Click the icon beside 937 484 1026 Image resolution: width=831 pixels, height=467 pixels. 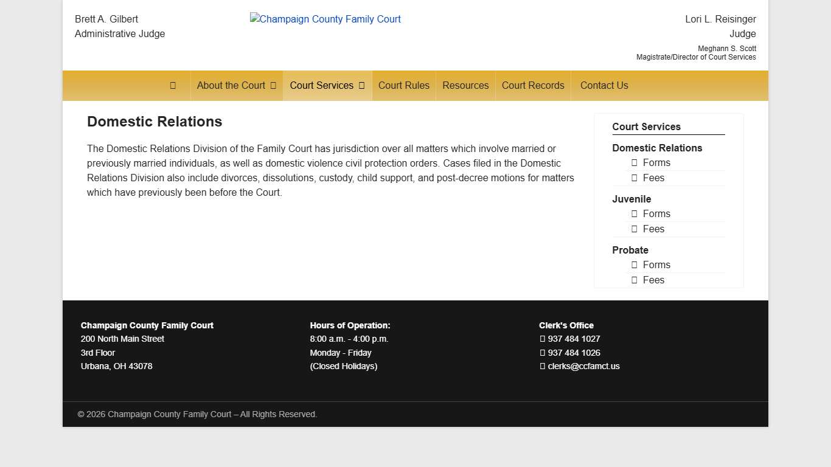pyautogui.click(x=543, y=353)
